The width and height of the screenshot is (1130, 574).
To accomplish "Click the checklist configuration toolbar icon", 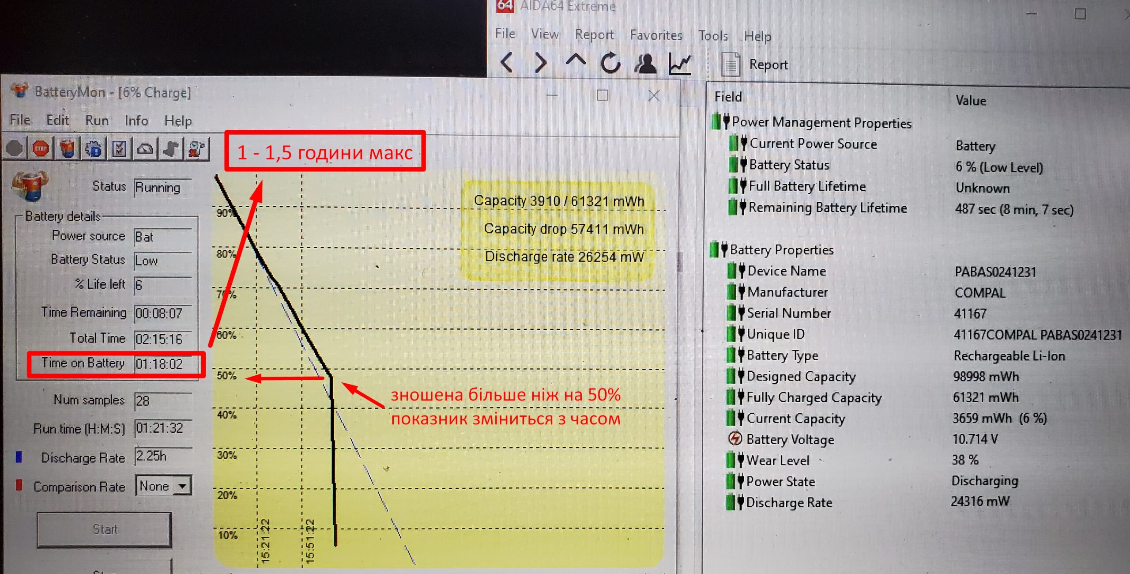I will [119, 149].
